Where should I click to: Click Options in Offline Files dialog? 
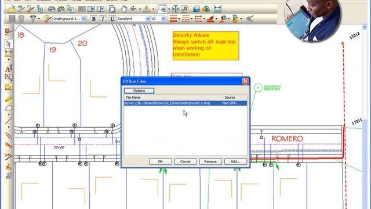point(139,91)
